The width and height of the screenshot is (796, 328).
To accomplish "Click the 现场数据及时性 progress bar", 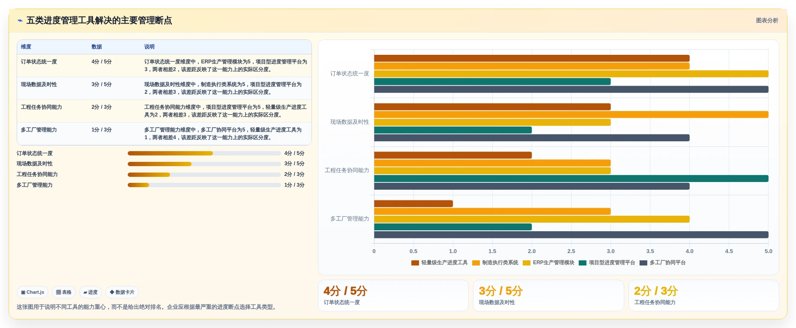I will tap(204, 164).
